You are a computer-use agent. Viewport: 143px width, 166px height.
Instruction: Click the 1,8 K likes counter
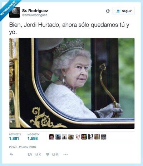(55, 155)
